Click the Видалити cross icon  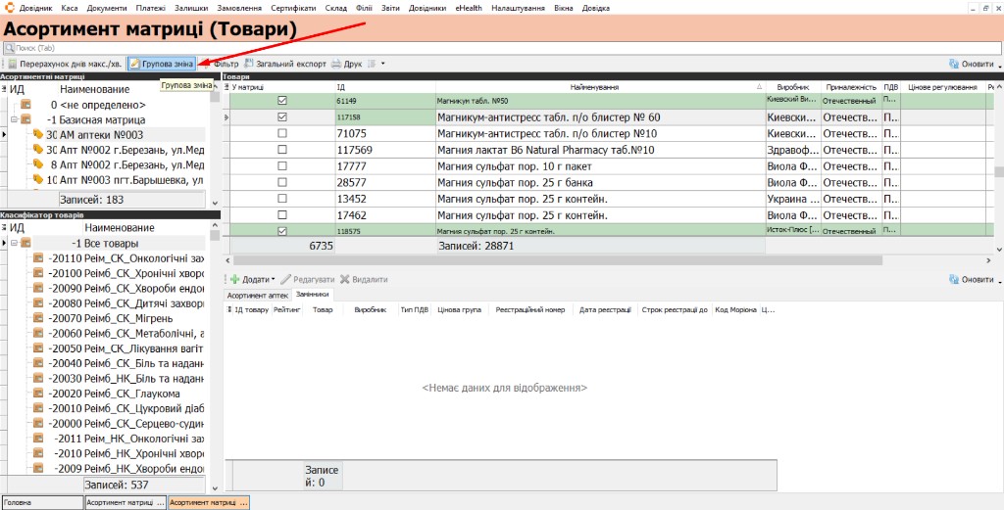tap(344, 279)
